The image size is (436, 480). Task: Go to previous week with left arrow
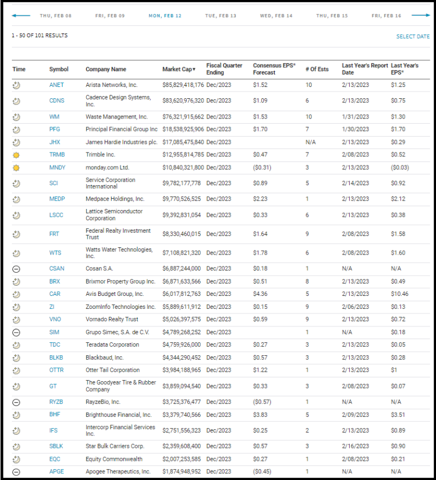tap(21, 16)
